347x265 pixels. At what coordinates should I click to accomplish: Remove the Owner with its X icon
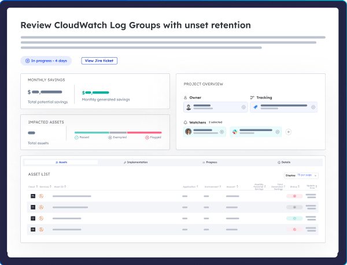click(243, 107)
